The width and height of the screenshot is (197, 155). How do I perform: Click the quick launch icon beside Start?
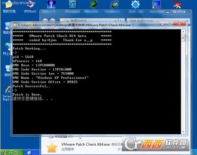29,153
